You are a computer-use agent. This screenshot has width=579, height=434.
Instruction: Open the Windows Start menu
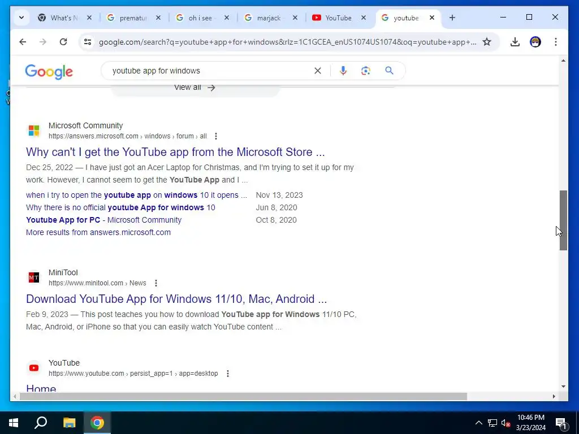click(x=14, y=423)
